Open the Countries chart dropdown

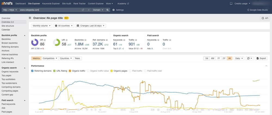66,58
